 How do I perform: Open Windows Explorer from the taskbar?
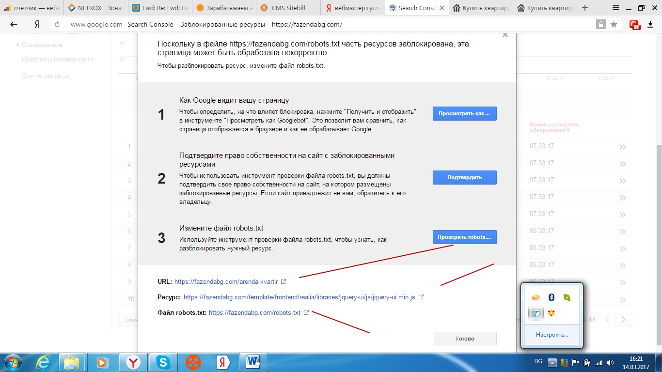[72, 362]
